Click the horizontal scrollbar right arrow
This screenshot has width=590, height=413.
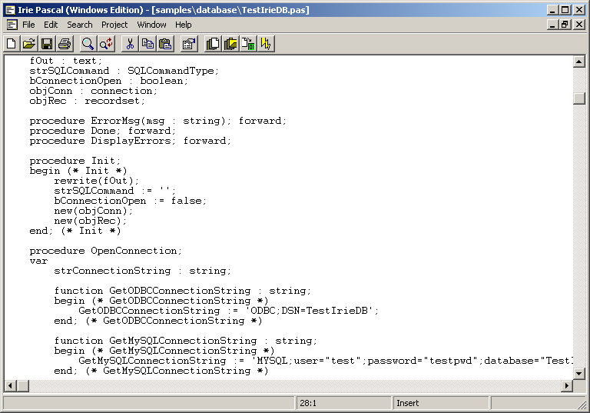pos(567,385)
